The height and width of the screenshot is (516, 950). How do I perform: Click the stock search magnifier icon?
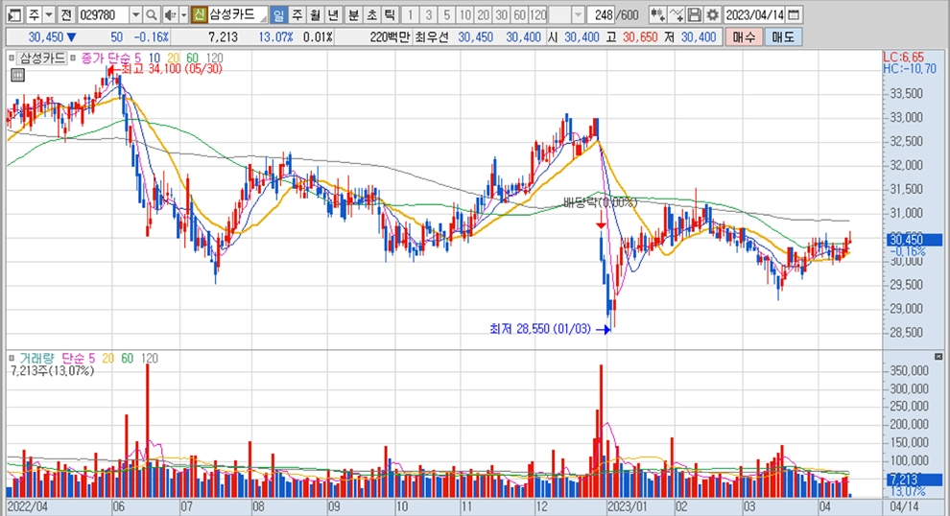(152, 15)
